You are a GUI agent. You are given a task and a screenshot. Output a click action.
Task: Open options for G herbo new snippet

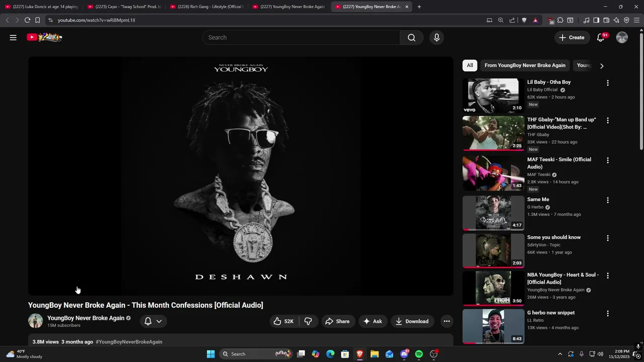tap(607, 313)
